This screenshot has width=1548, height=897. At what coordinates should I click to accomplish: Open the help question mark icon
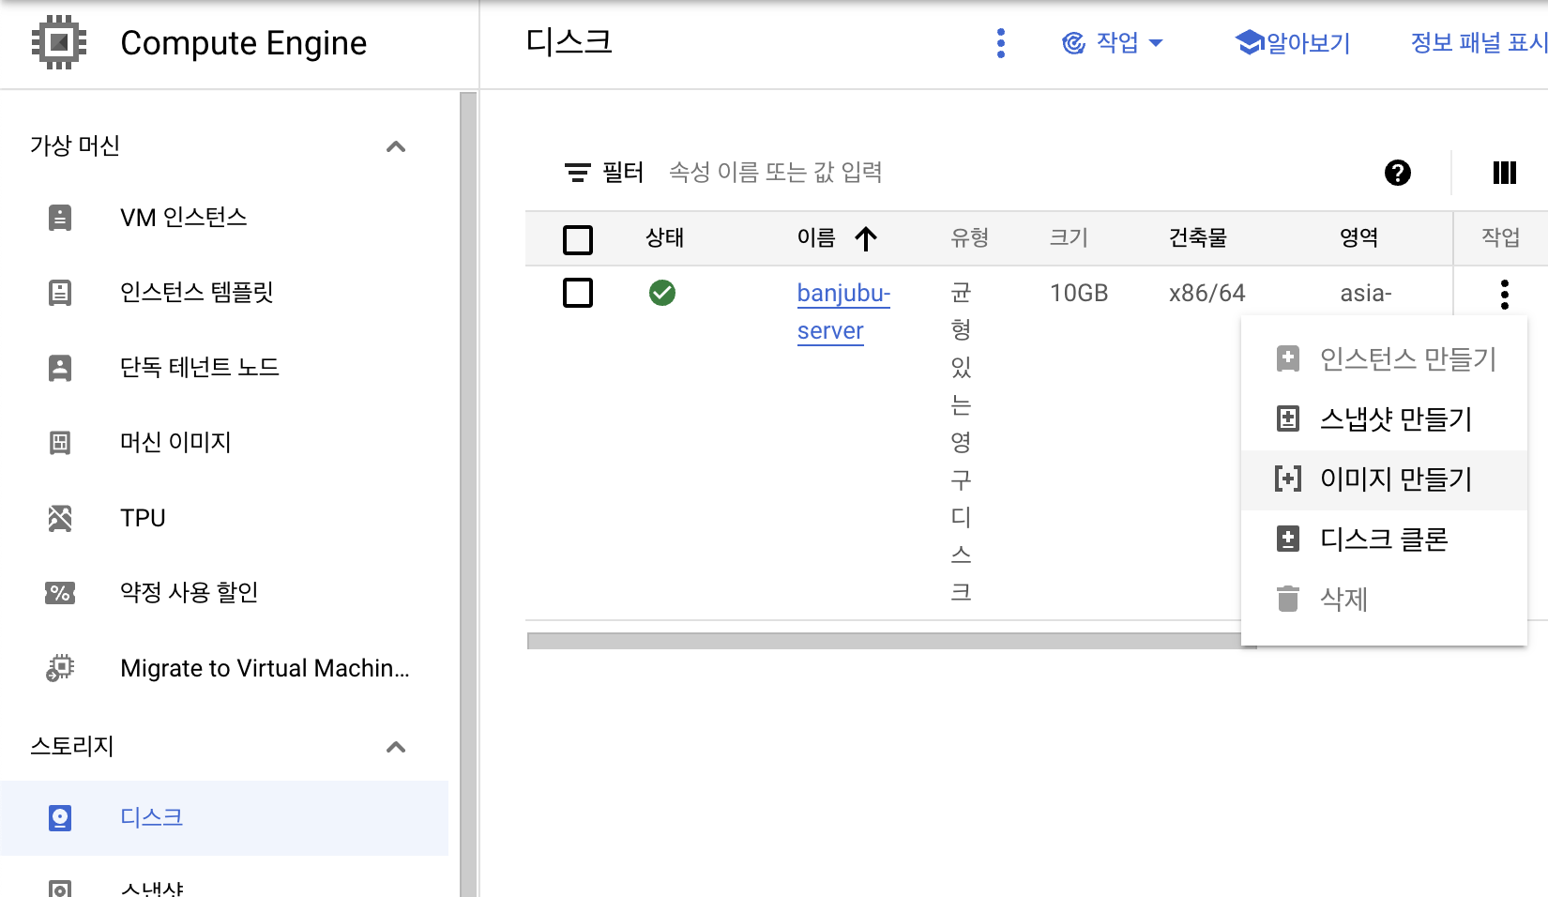pyautogui.click(x=1398, y=173)
